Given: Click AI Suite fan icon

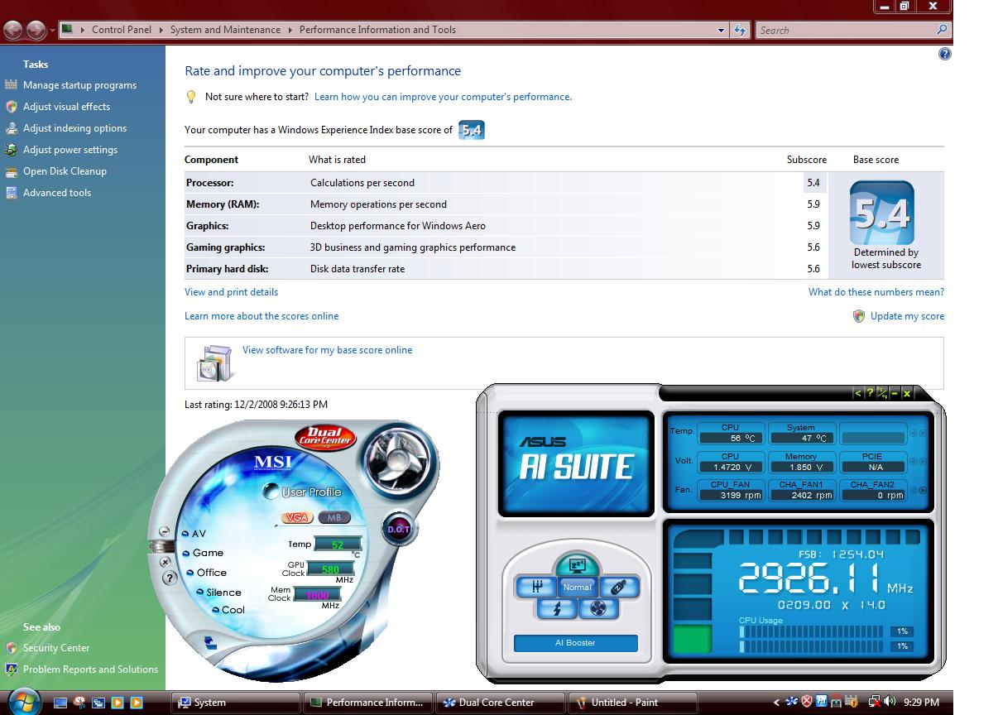Looking at the screenshot, I should (x=599, y=609).
